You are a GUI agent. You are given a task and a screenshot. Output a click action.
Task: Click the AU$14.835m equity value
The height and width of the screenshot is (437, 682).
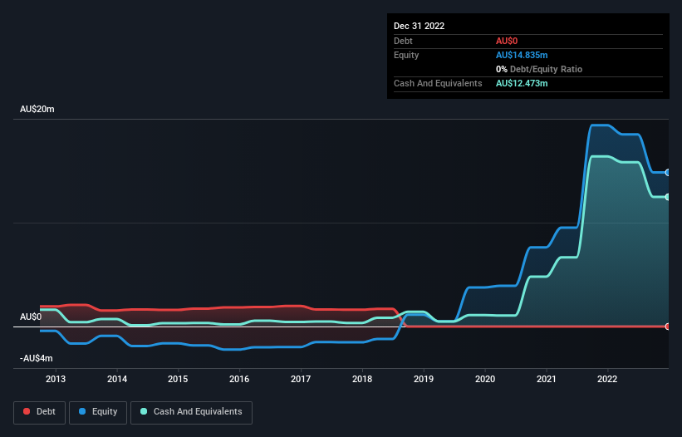click(x=522, y=55)
